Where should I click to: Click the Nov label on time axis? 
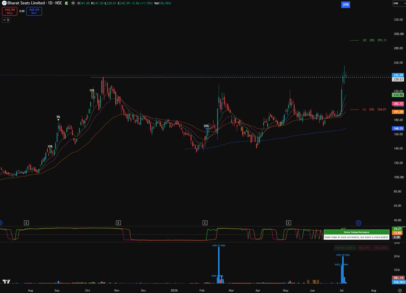tap(117, 290)
